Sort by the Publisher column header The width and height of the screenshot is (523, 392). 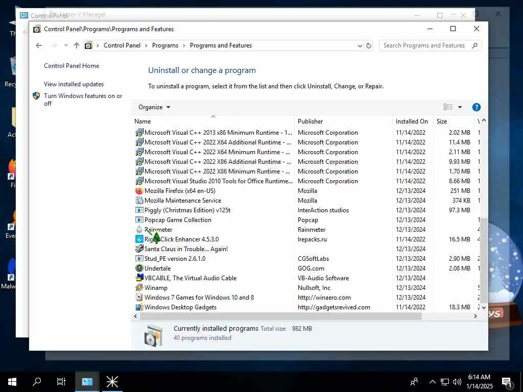343,121
